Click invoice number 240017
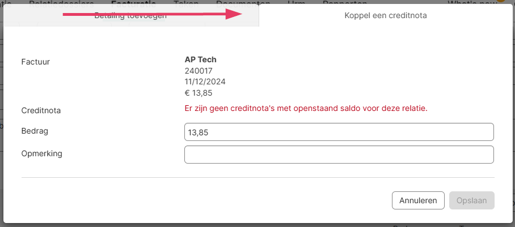 pos(198,71)
